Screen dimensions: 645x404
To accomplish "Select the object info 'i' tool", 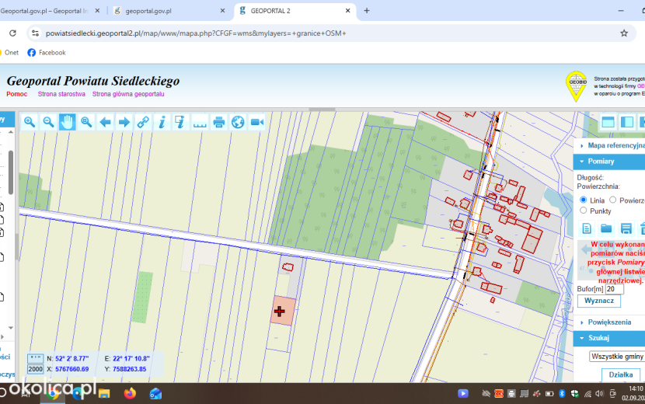I will pyautogui.click(x=162, y=122).
